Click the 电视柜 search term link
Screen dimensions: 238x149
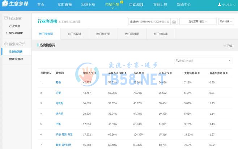click(x=59, y=103)
